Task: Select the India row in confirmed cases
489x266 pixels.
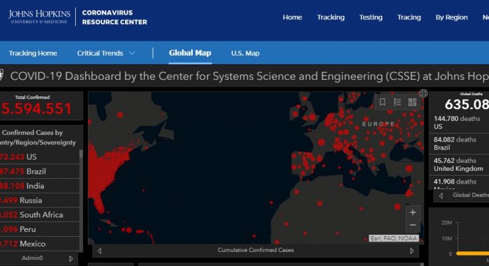Action: click(40, 186)
